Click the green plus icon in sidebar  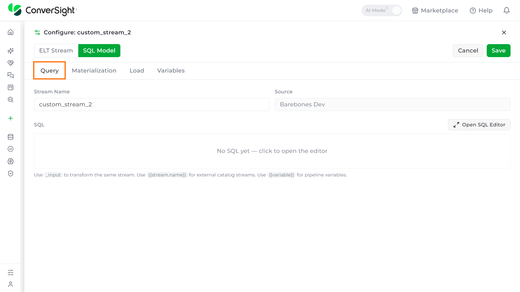point(11,118)
